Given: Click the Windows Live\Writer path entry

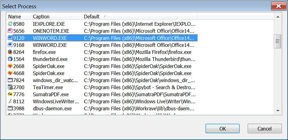Looking at the screenshot, I should pos(140,101).
